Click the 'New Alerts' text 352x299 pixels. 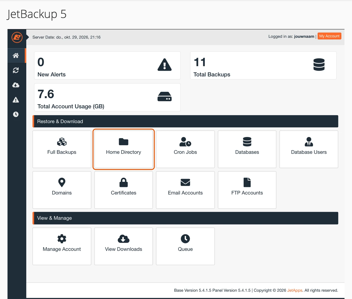click(x=52, y=74)
